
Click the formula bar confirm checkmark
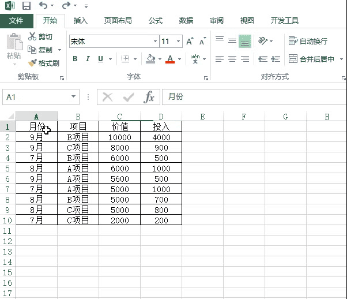click(x=129, y=97)
